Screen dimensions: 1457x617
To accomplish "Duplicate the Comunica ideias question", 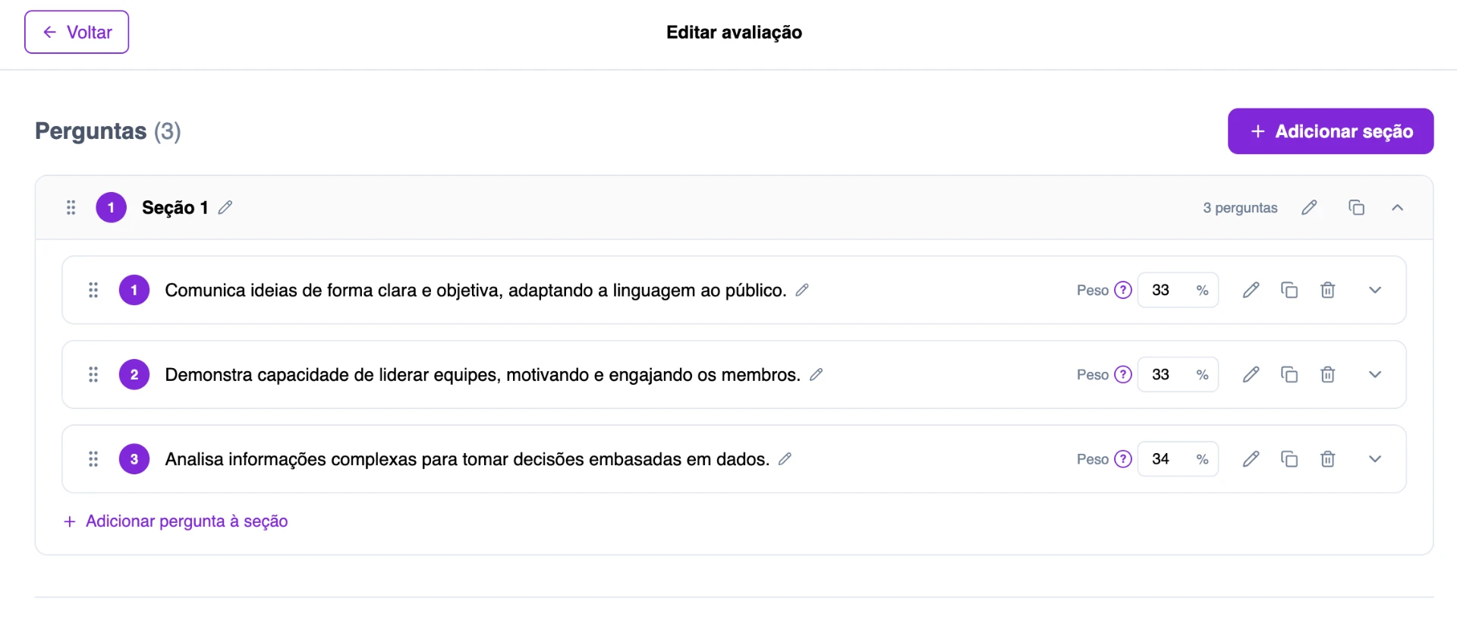I will coord(1289,290).
